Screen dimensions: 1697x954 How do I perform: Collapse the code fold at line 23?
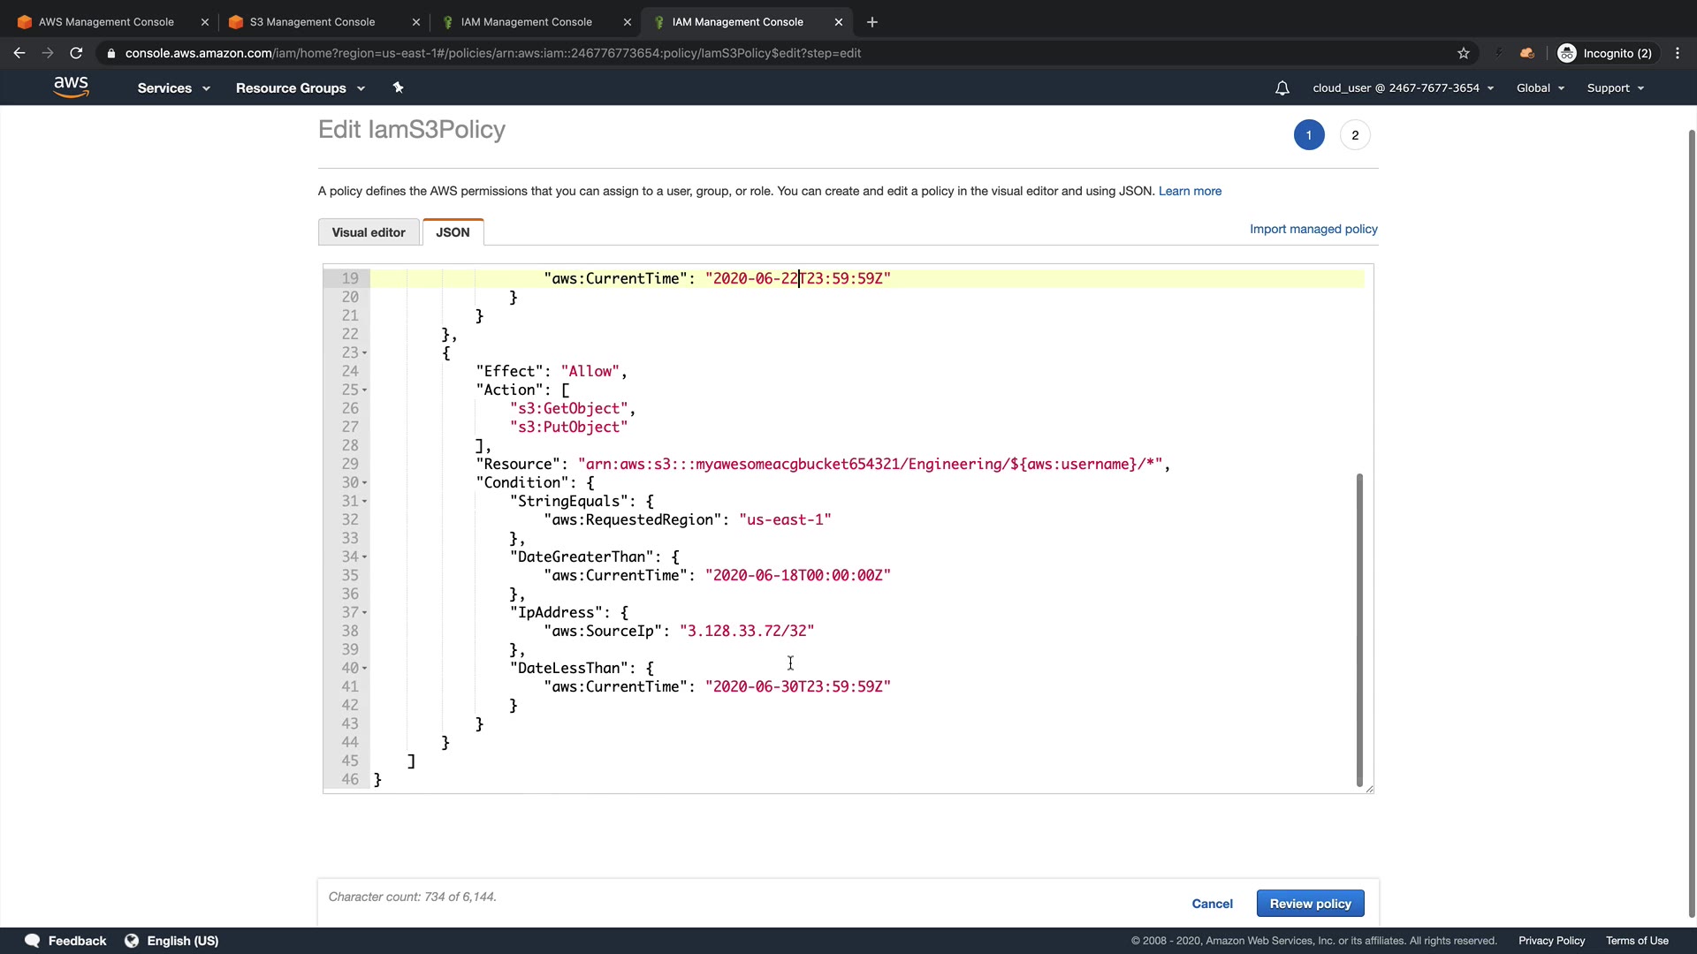[x=364, y=353]
